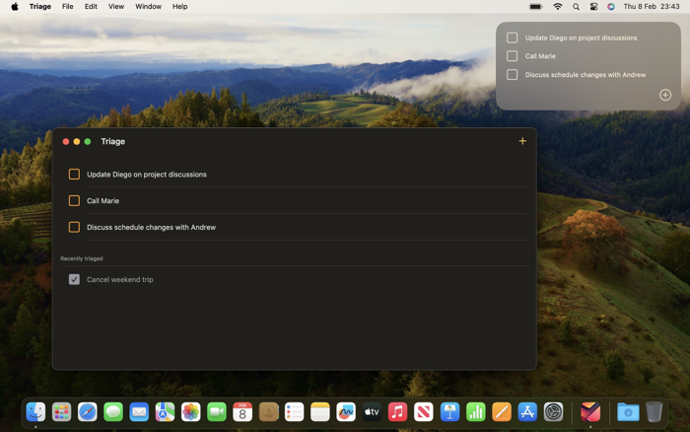Open System Settings from the dock
The image size is (690, 432).
pos(554,412)
